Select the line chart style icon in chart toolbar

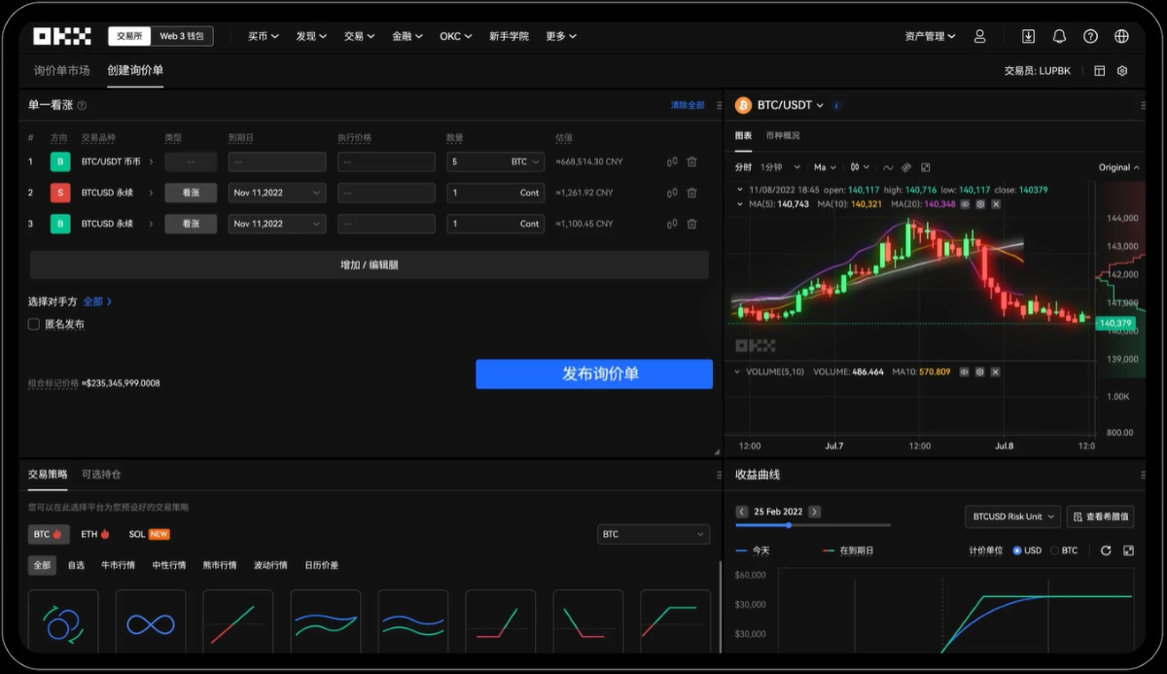click(889, 167)
